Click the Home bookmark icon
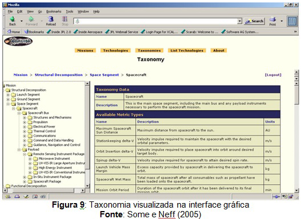The width and height of the screenshot is (301, 219). tap(9, 32)
